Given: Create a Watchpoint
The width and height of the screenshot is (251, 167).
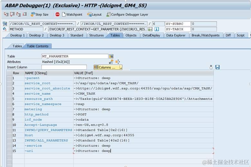Looking at the screenshot, I should 72,14.
